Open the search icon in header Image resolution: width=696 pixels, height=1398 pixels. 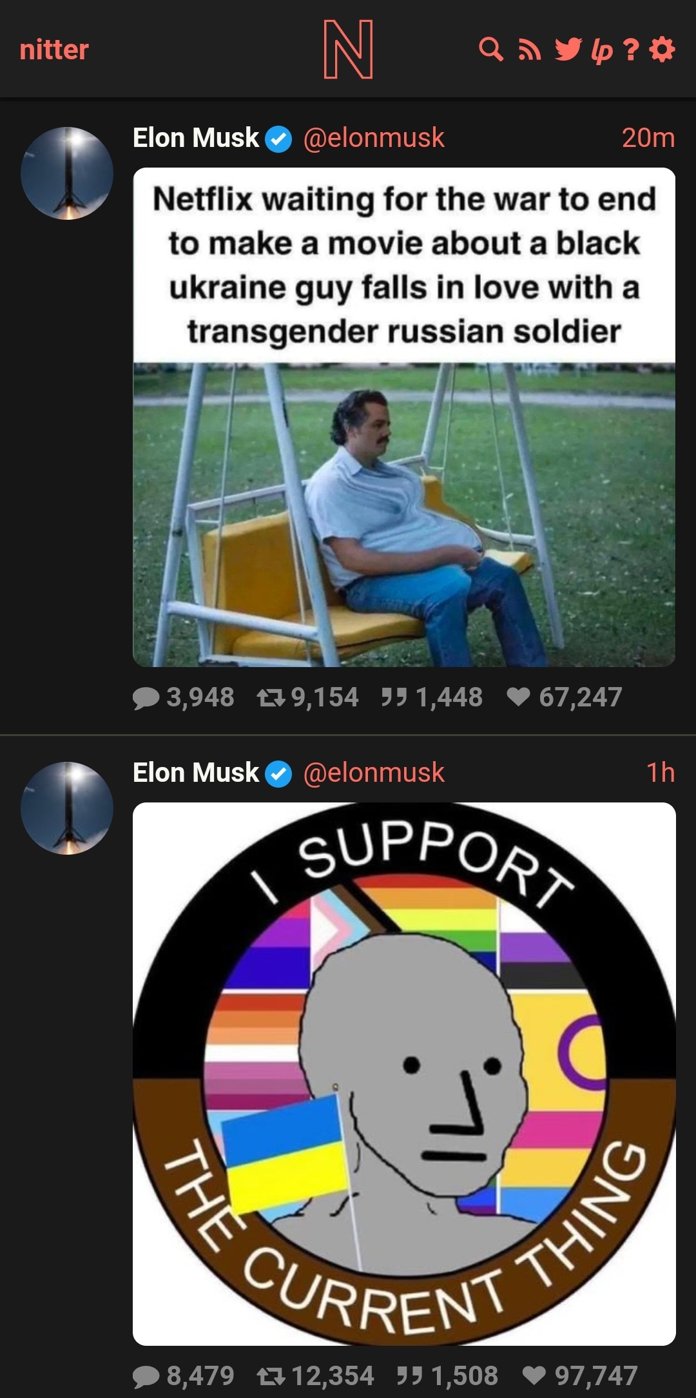[491, 50]
